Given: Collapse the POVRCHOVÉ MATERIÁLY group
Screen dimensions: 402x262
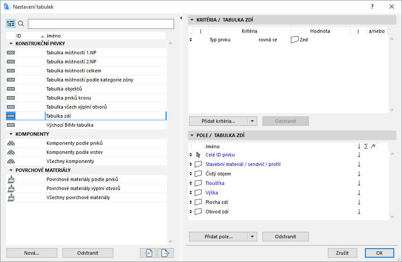Looking at the screenshot, I should [11, 170].
